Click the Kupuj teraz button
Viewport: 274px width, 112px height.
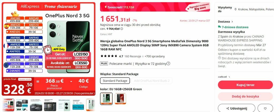point(245,85)
